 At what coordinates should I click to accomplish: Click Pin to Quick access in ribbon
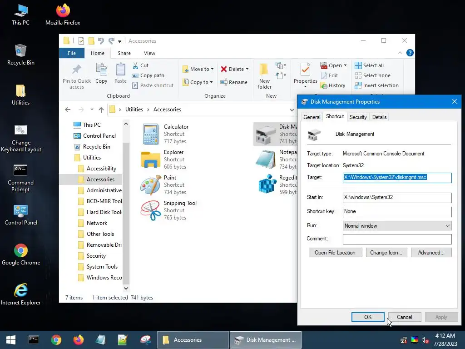click(x=76, y=76)
